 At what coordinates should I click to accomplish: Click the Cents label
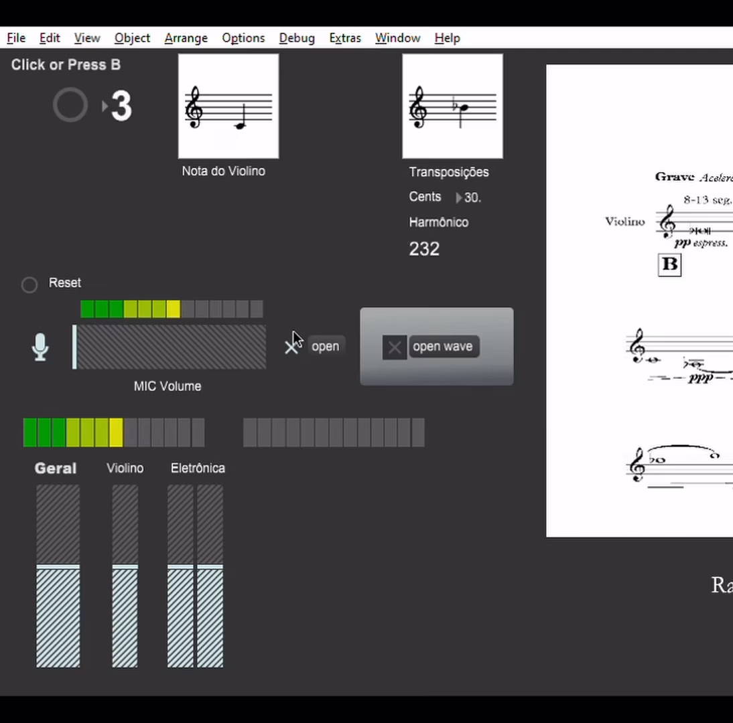(x=425, y=197)
